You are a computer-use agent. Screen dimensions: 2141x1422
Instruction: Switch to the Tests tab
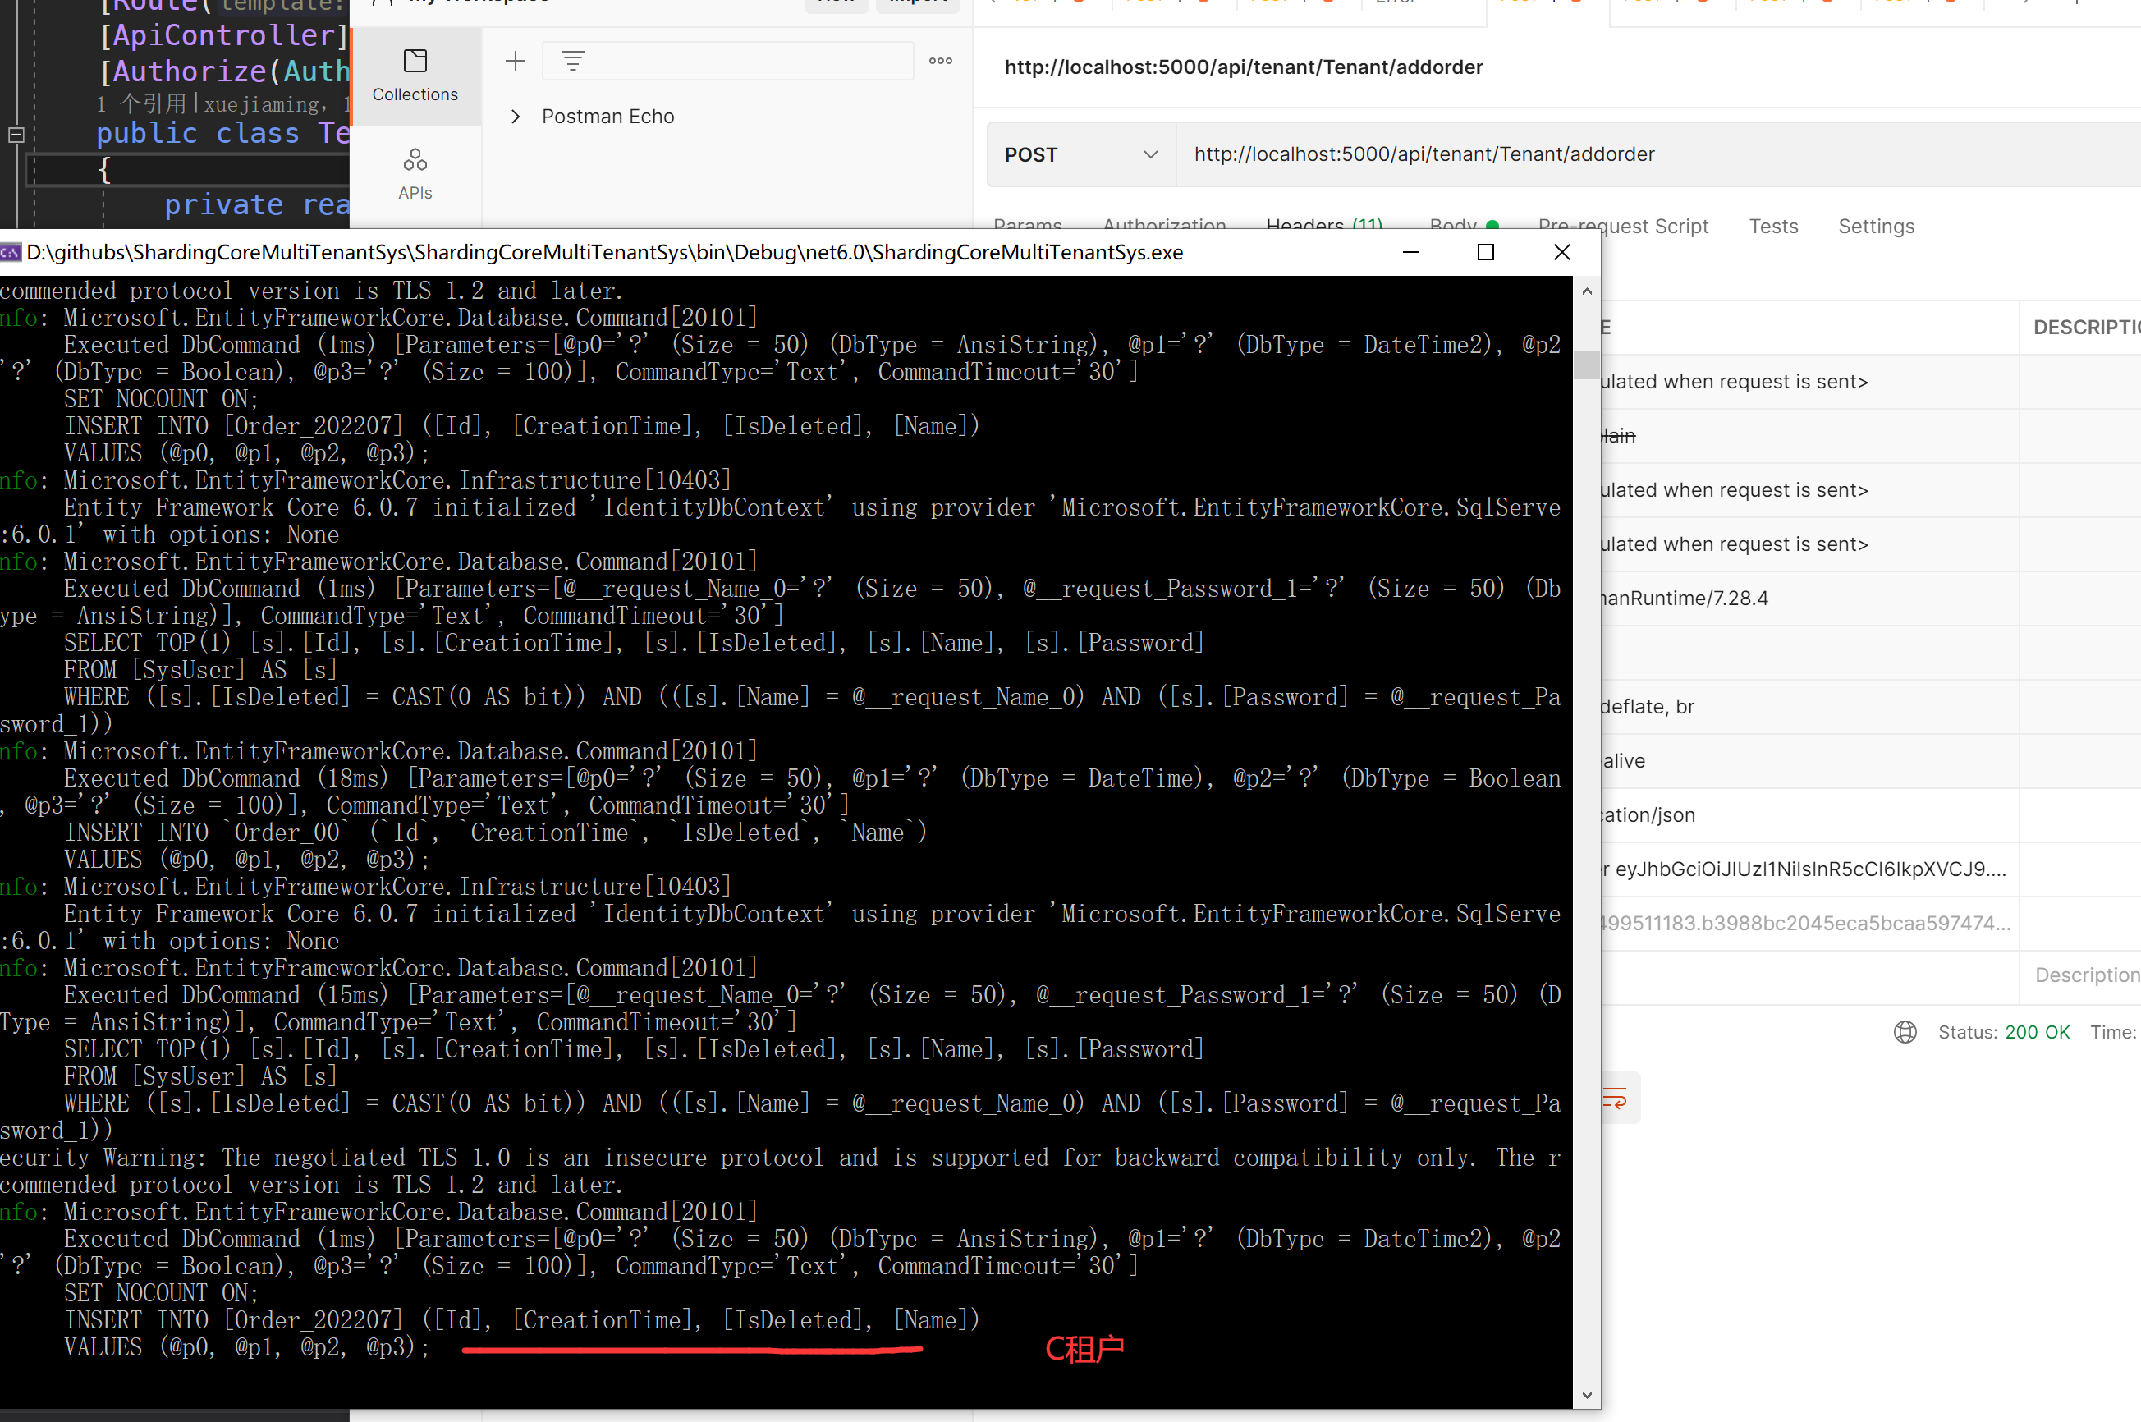point(1773,226)
